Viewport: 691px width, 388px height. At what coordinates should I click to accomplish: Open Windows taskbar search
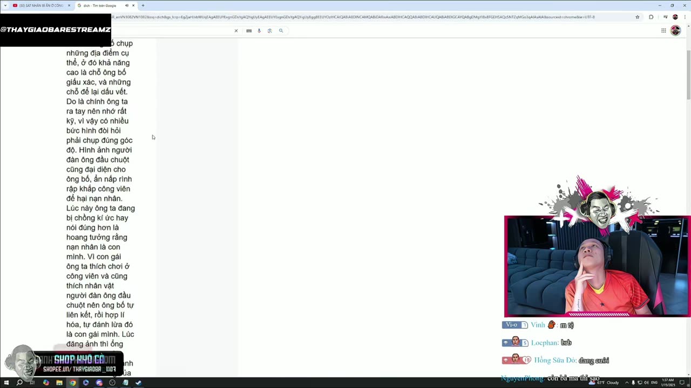(x=19, y=383)
